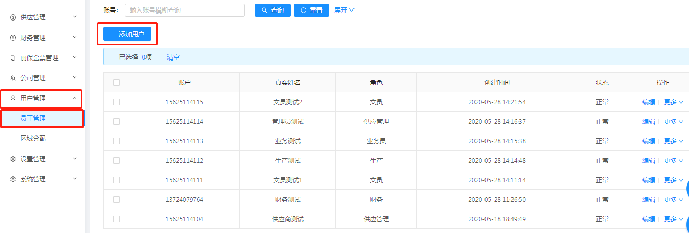Select checkbox for account 13724079764
690x234 pixels.
pyautogui.click(x=116, y=200)
